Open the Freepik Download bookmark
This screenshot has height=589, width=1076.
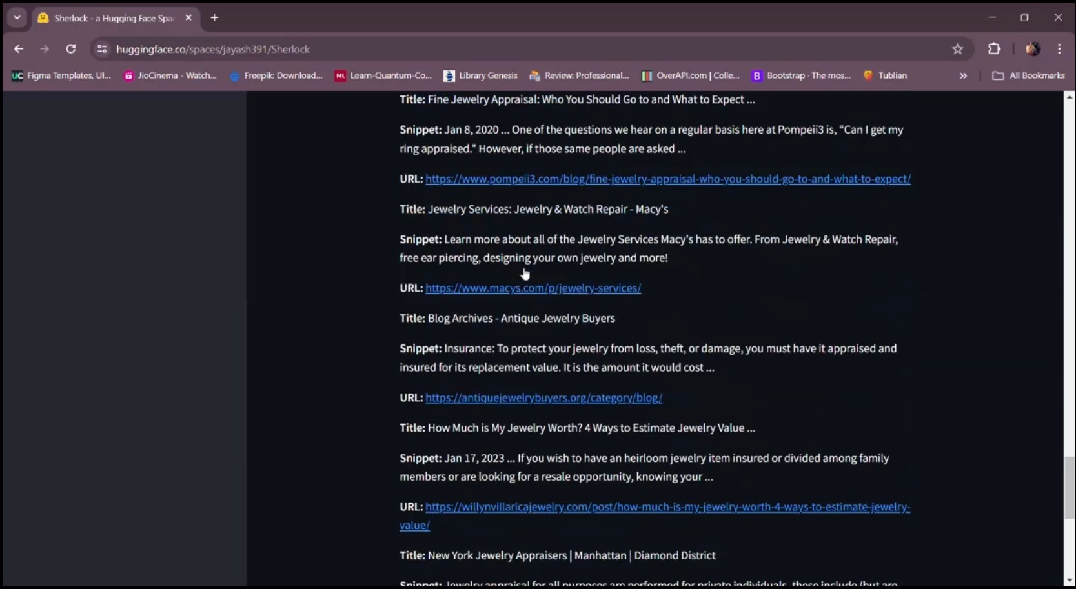(x=276, y=75)
